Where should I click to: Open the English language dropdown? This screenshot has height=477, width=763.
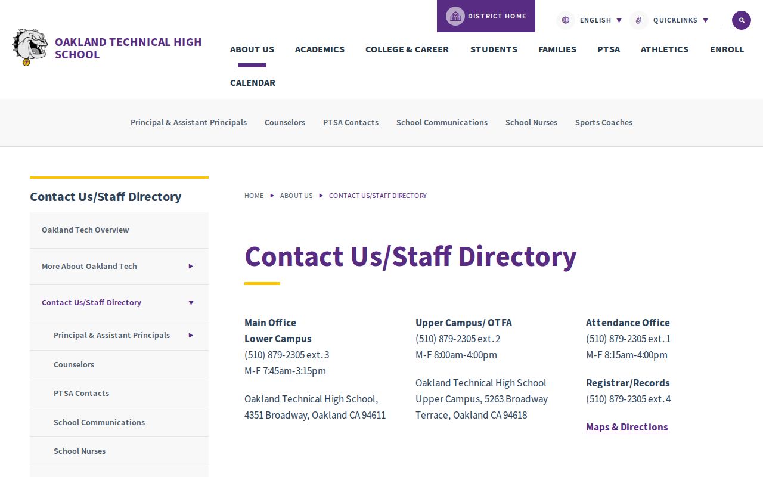(x=601, y=20)
